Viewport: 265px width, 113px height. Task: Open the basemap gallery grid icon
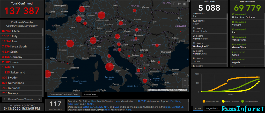pos(185,4)
